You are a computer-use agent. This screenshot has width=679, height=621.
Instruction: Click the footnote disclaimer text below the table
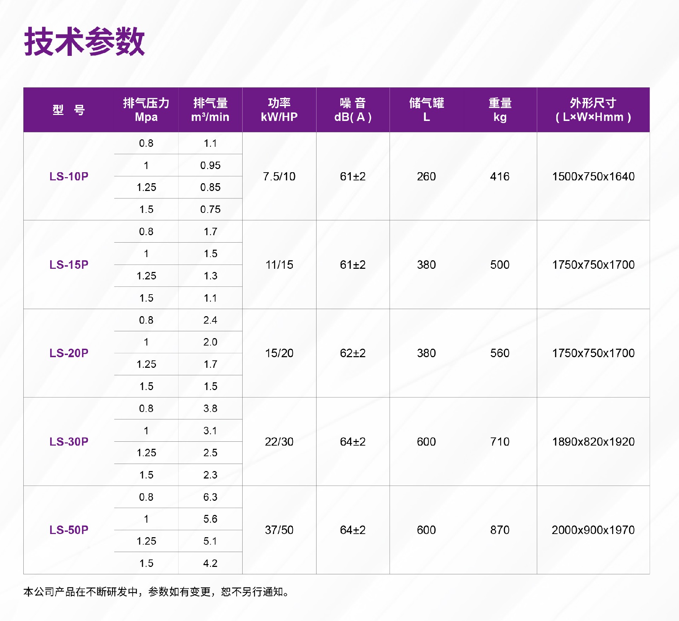156,592
